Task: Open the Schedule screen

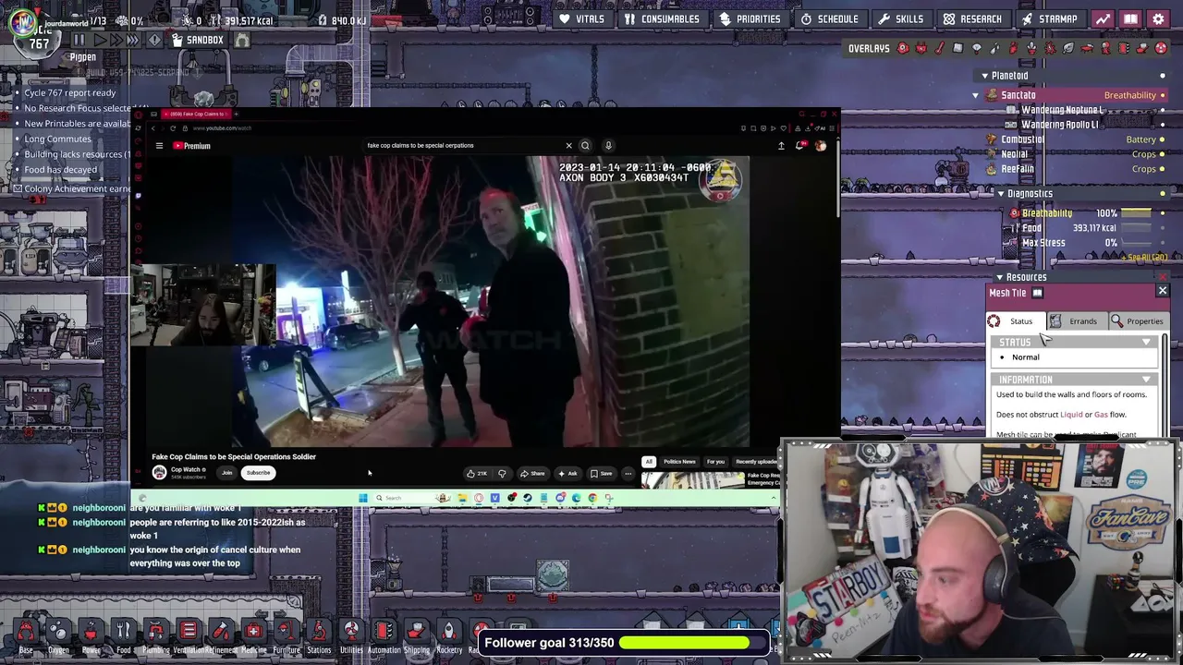Action: click(830, 18)
